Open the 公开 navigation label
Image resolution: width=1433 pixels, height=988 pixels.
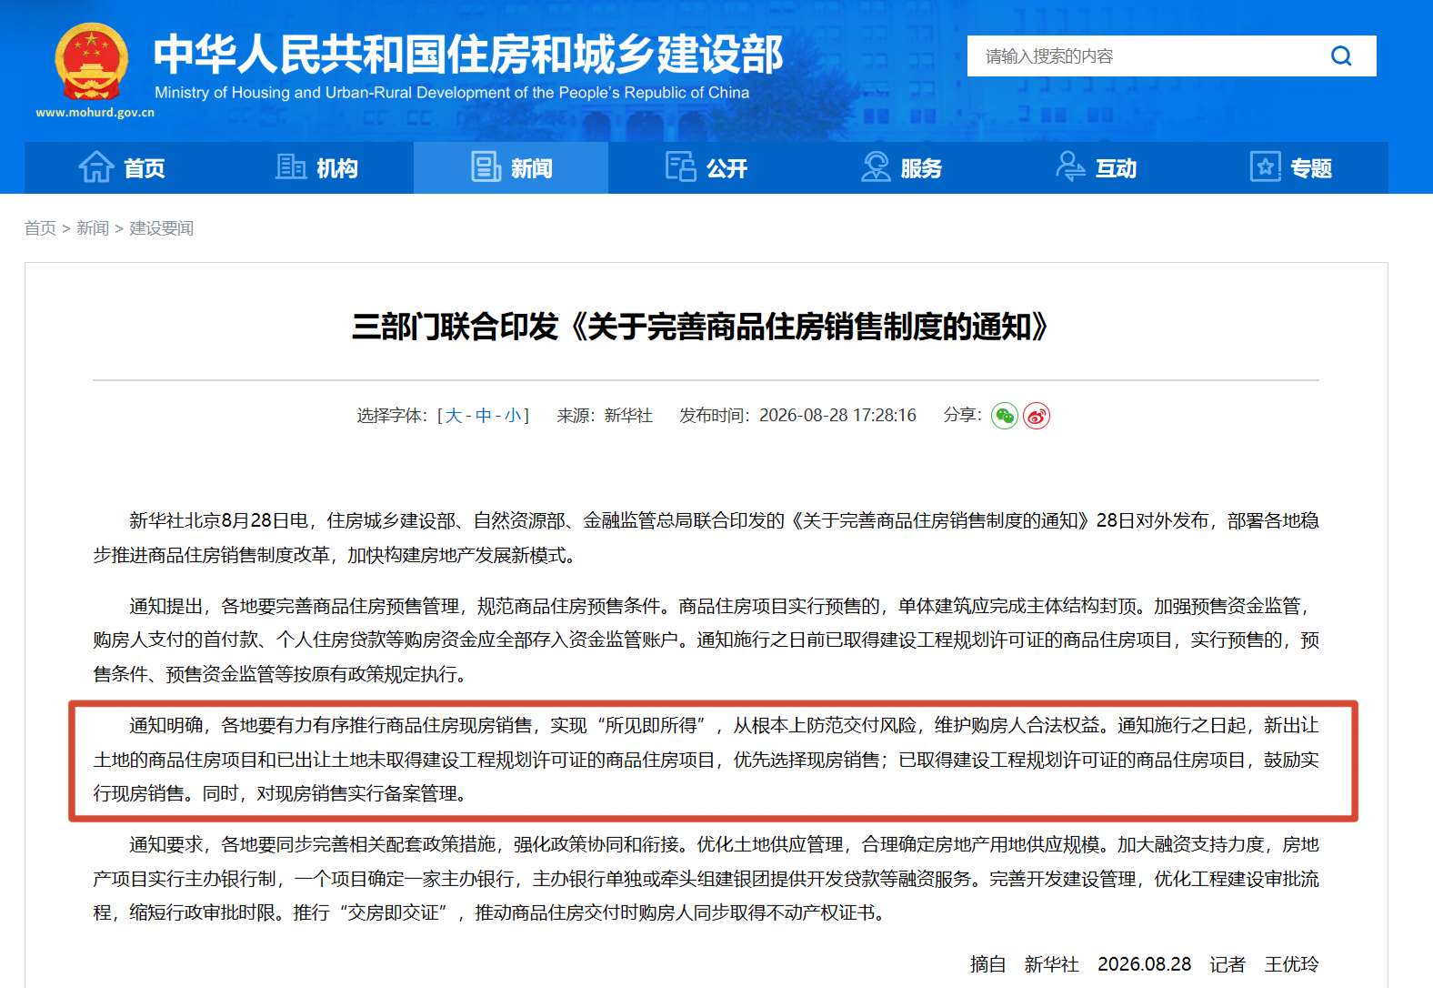point(727,168)
